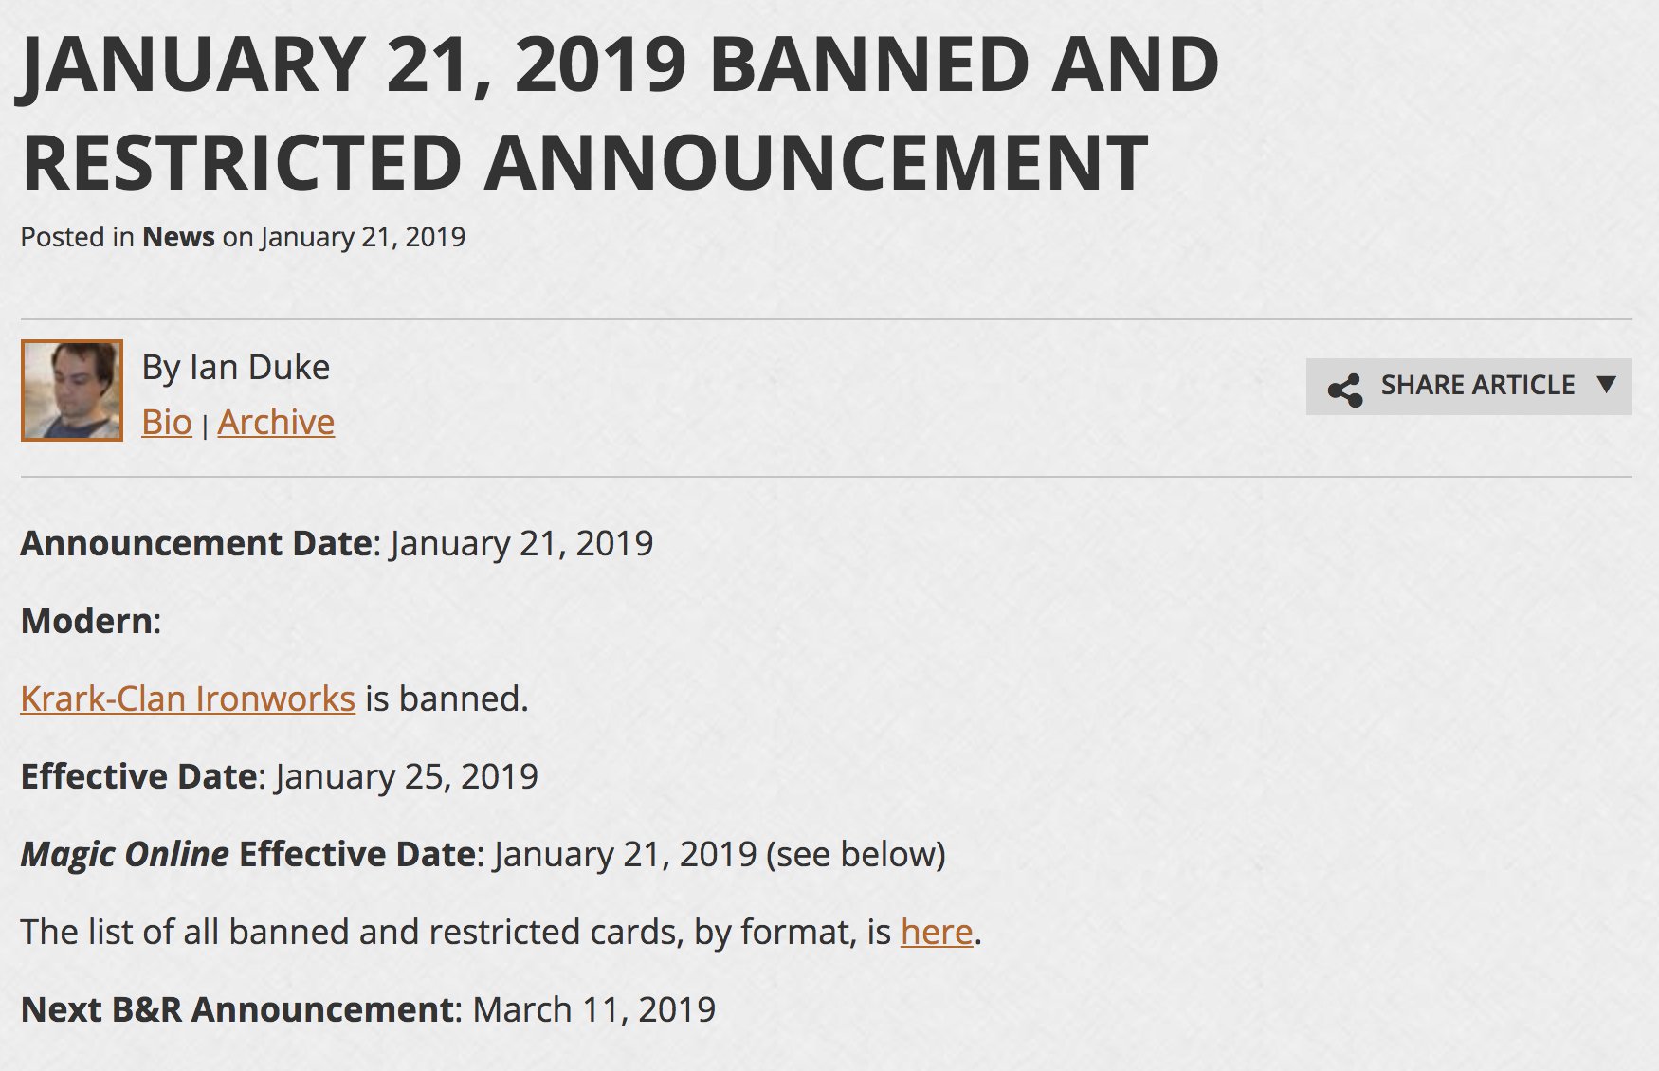Click the Announcement Date label

point(196,544)
